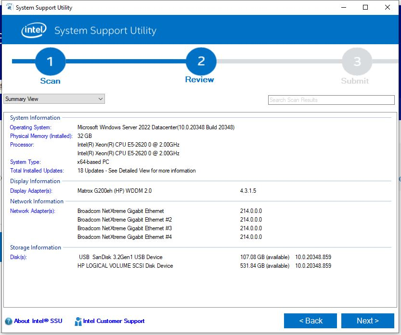401x335 pixels.
Task: Select step 2 Review circle
Action: 201,62
